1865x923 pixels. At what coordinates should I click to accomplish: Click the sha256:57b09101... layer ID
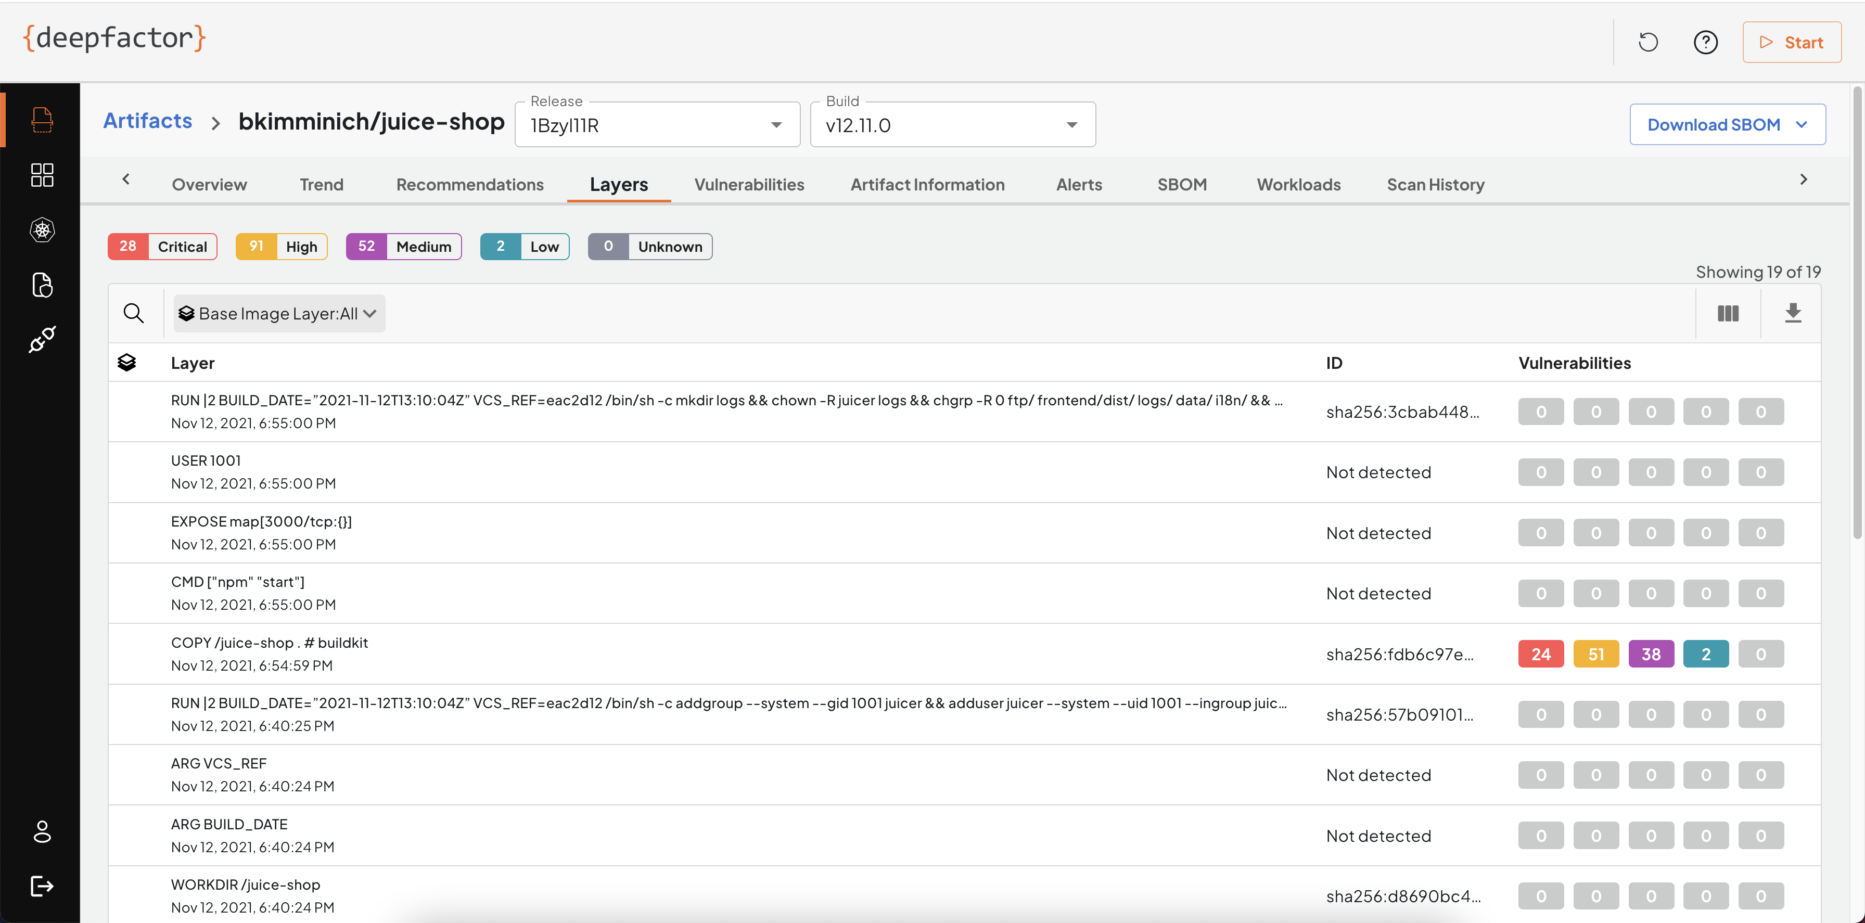(1399, 714)
